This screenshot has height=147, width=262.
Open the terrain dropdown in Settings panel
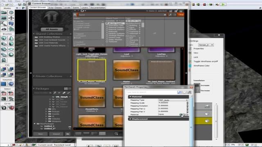tap(206, 45)
